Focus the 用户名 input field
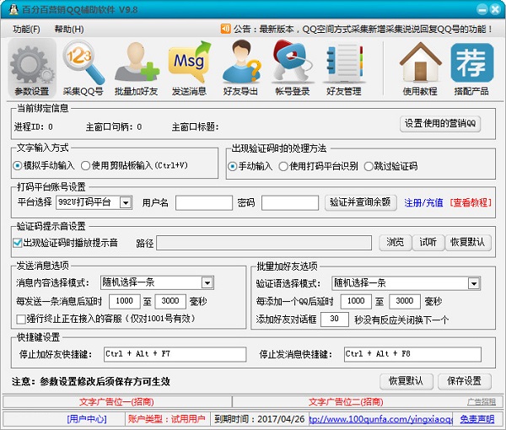Screen dimensions: 506x430 204,203
